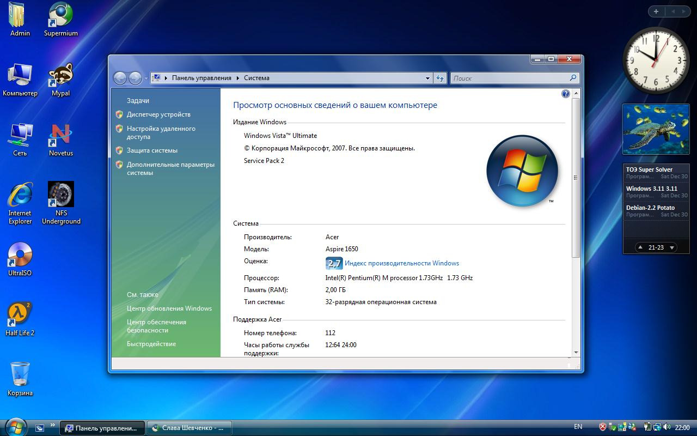
Task: Click the Windows Start orb
Action: click(15, 427)
